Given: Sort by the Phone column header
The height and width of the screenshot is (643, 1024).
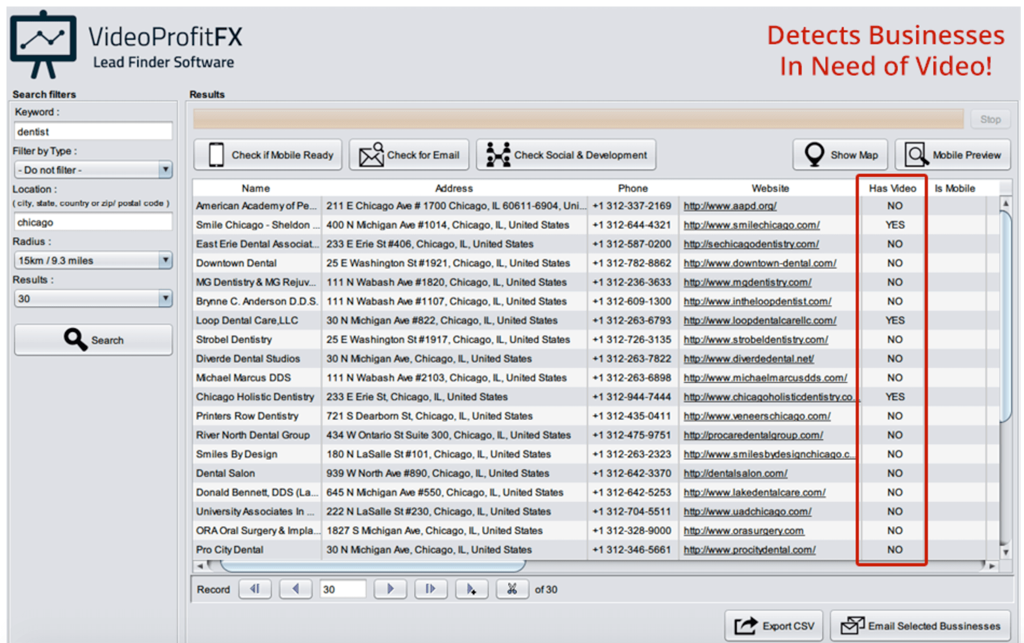Looking at the screenshot, I should click(633, 188).
